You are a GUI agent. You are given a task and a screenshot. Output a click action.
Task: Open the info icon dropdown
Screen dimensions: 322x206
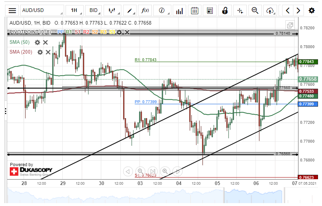(162, 10)
